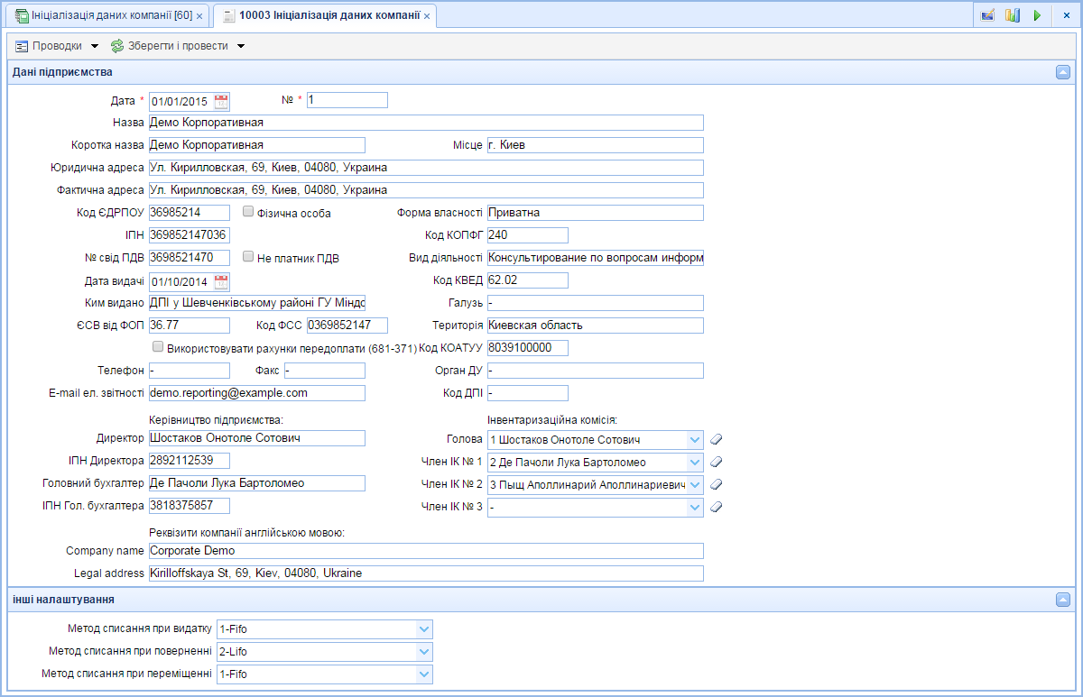
Task: Click the Телефон field
Action: [190, 371]
